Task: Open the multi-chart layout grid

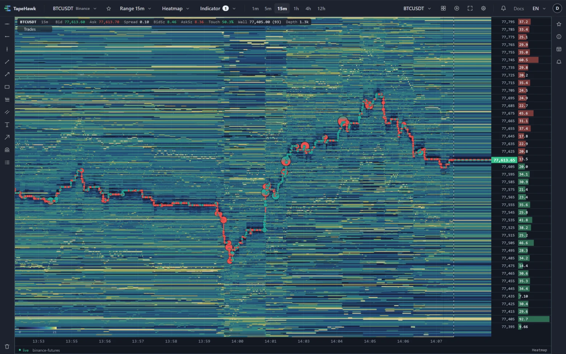Action: click(443, 8)
